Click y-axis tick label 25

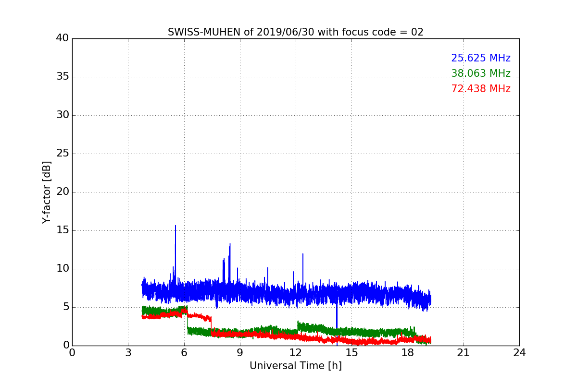coord(63,153)
